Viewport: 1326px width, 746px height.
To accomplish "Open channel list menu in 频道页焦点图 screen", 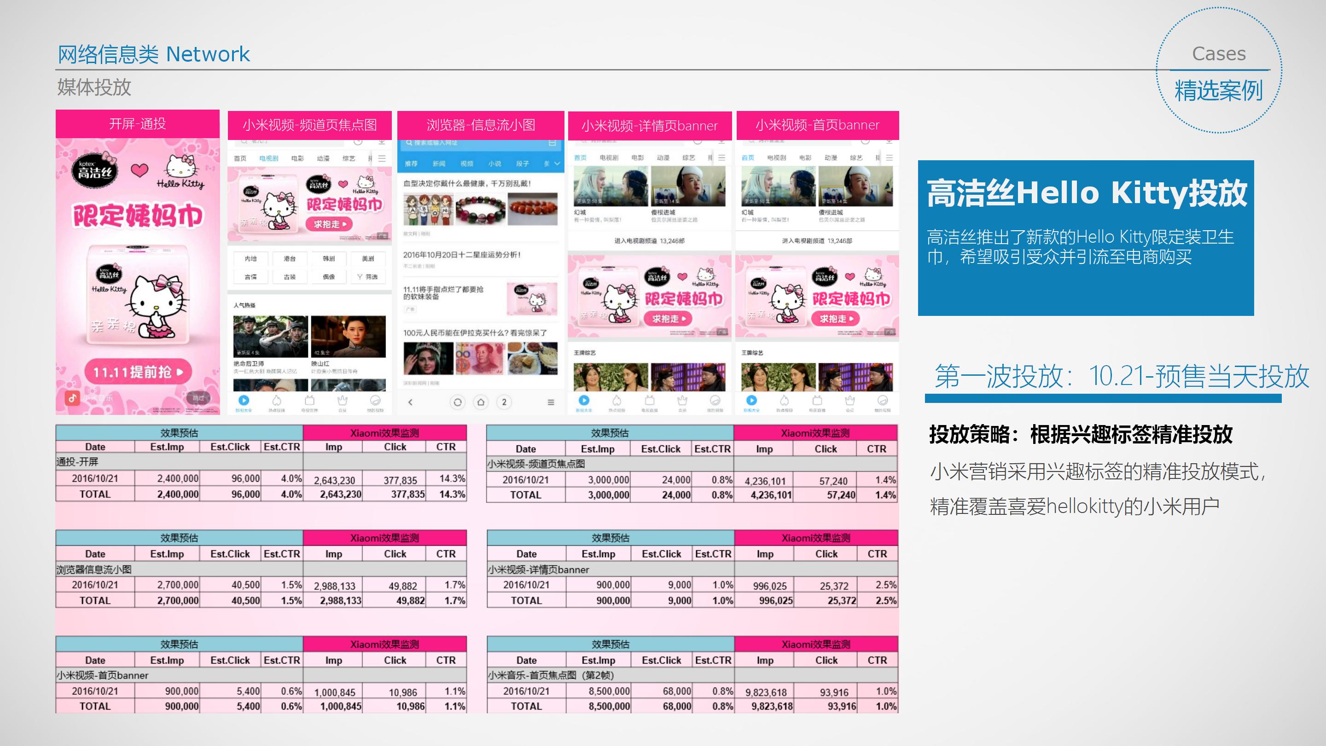I will click(382, 158).
